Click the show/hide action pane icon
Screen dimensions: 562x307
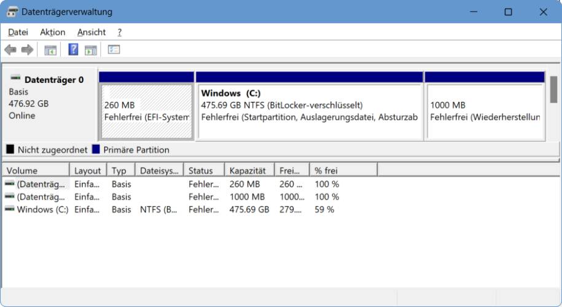tap(91, 50)
